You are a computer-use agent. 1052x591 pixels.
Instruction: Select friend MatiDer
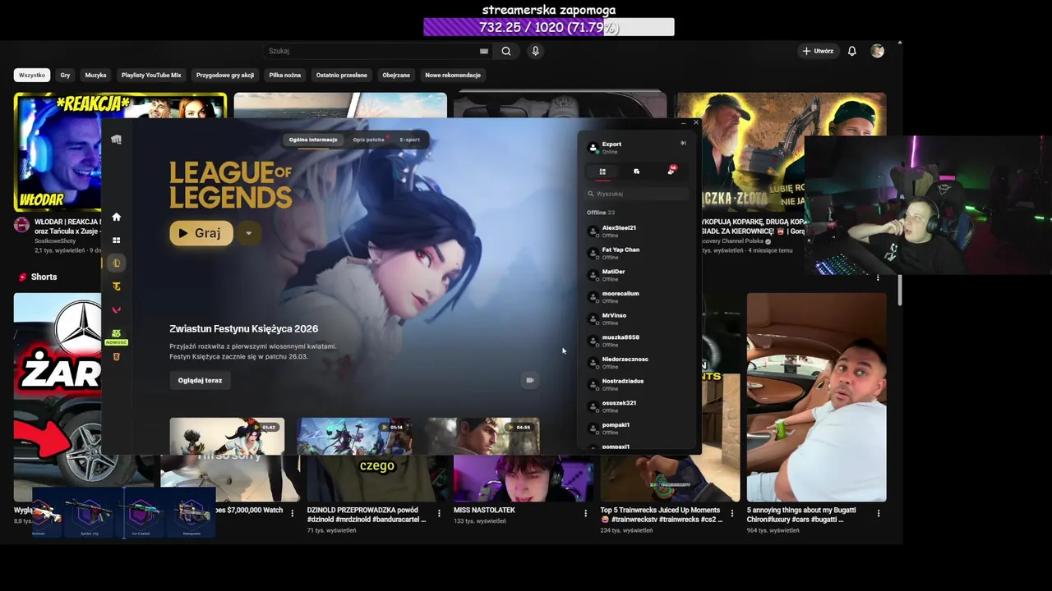point(638,275)
